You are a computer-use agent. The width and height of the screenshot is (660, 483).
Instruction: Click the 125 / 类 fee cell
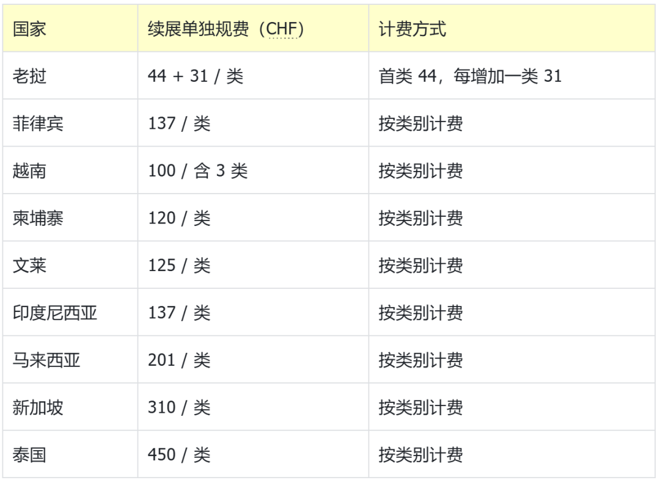click(254, 265)
